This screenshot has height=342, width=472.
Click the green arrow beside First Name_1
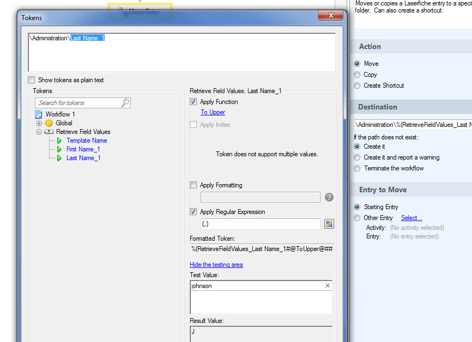59,149
